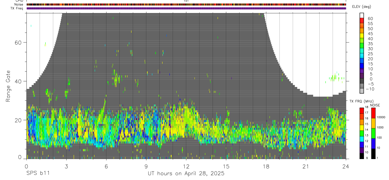The image size is (389, 180).
Task: Click the green echo cluster near hour 23
Action: [336, 77]
